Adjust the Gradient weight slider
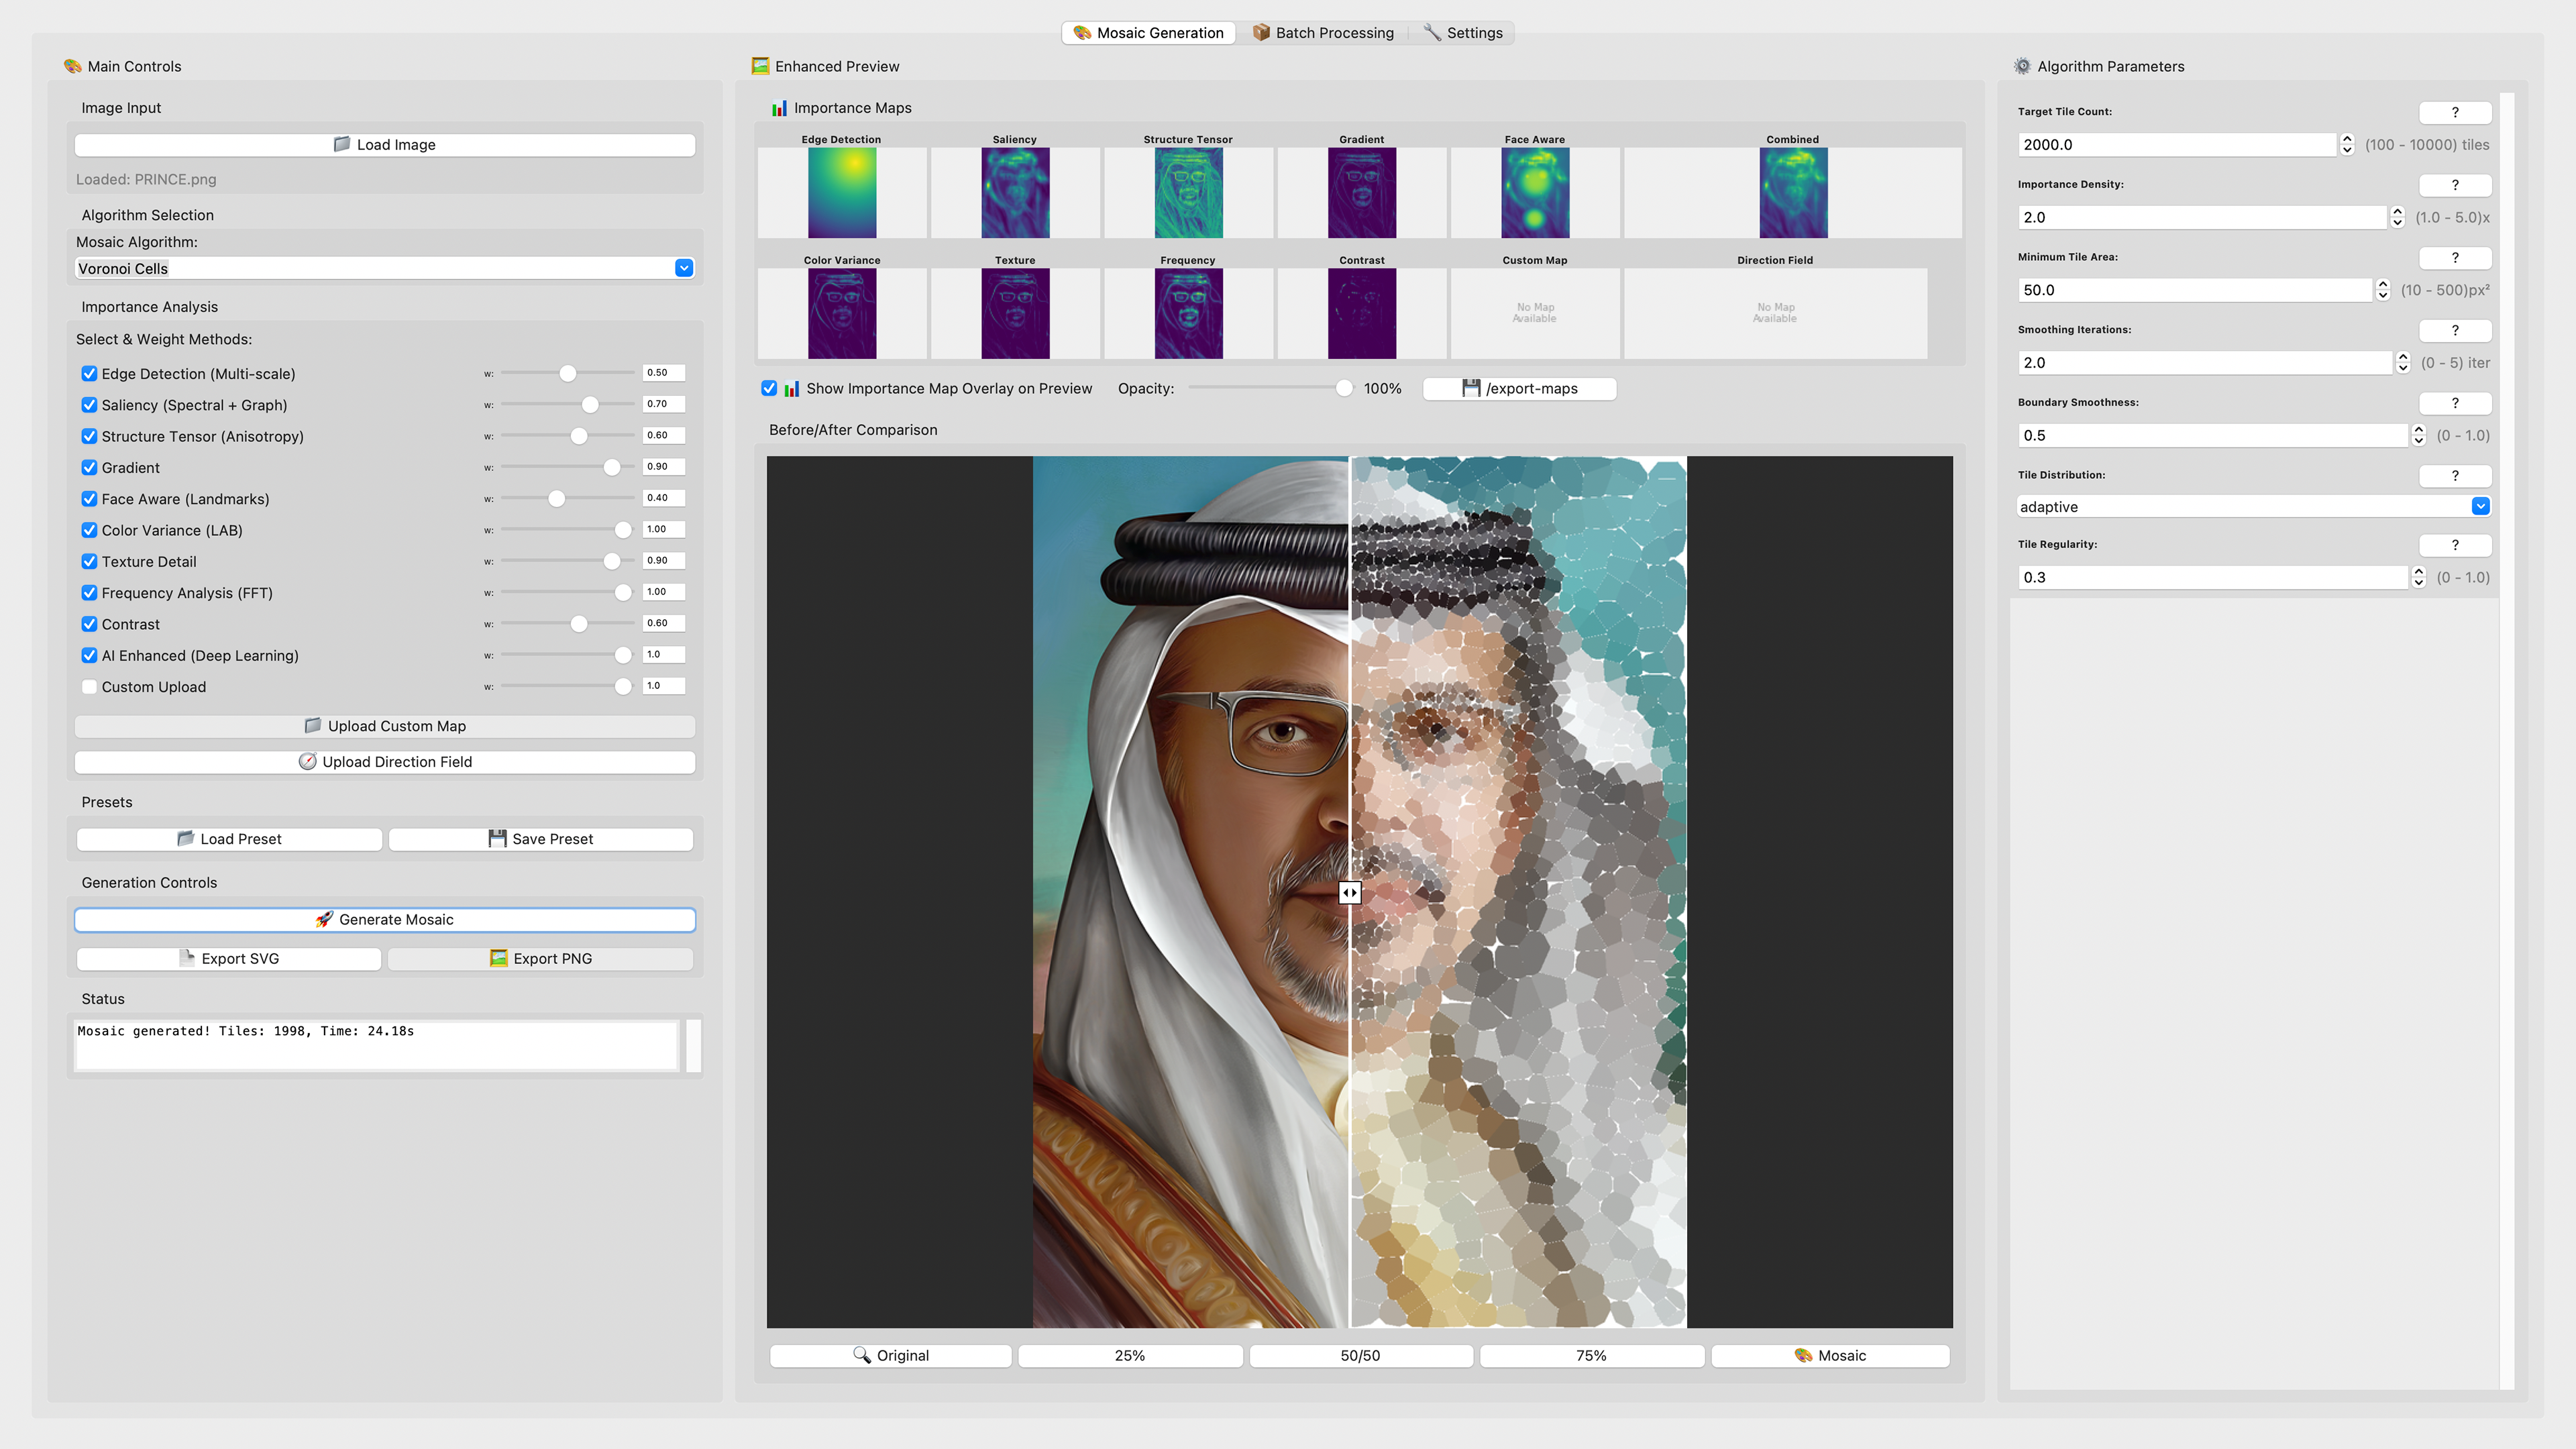 point(611,467)
